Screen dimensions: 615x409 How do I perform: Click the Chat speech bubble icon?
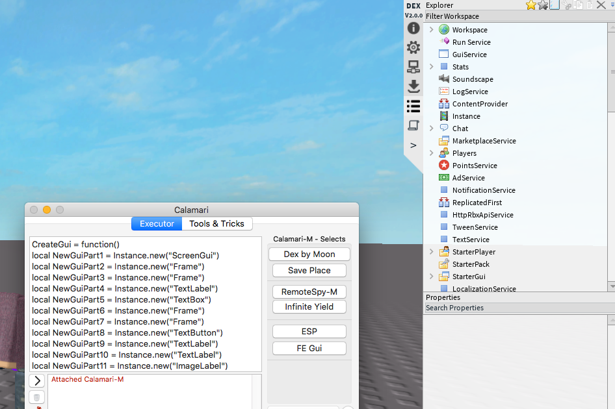click(x=444, y=128)
